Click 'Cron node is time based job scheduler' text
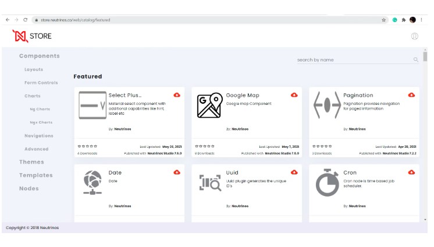 (x=369, y=184)
